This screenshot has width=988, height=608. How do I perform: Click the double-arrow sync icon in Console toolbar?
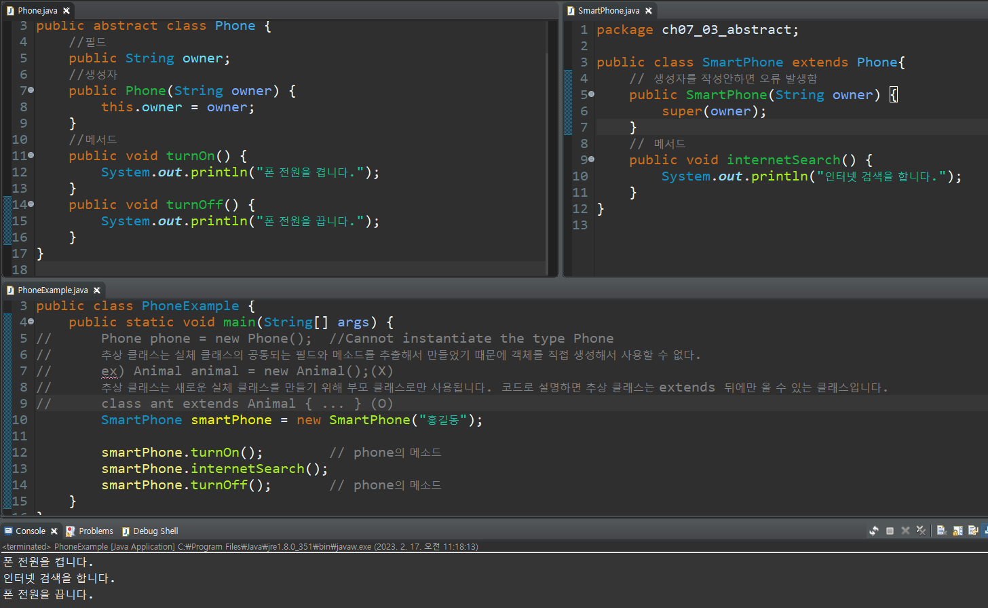click(874, 531)
